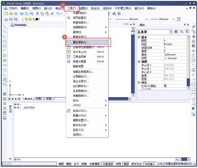Click the Save diskette toolbar icon
Image resolution: width=198 pixels, height=168 pixels.
16,13
